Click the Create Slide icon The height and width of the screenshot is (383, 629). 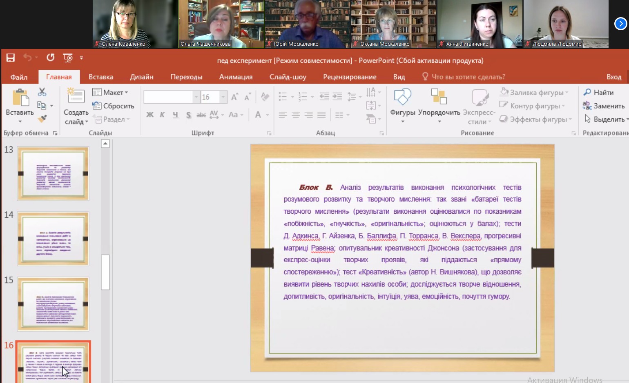(x=76, y=96)
